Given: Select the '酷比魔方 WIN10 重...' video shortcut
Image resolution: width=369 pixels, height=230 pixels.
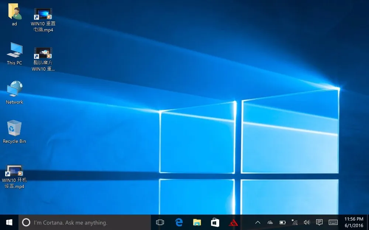Looking at the screenshot, I should (x=43, y=59).
